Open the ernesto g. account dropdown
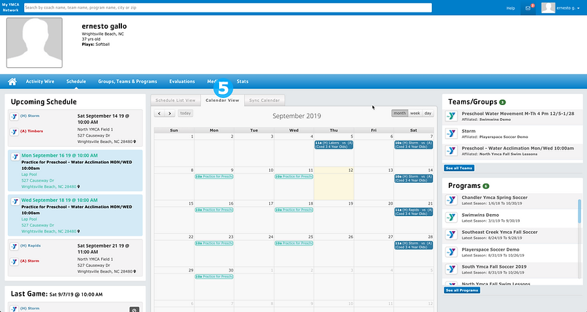Viewport: 587px width, 312px height. [x=568, y=8]
